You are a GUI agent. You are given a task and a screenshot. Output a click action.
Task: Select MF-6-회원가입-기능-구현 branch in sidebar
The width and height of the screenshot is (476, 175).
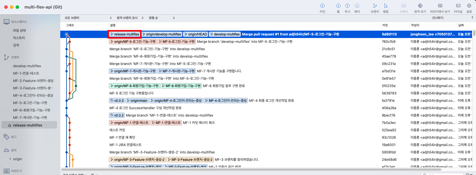point(32,110)
